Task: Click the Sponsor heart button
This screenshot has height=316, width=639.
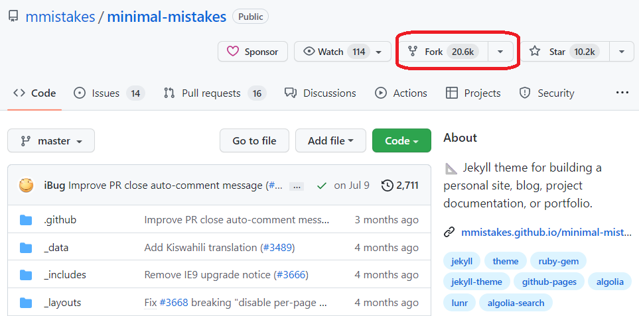Action: (253, 52)
